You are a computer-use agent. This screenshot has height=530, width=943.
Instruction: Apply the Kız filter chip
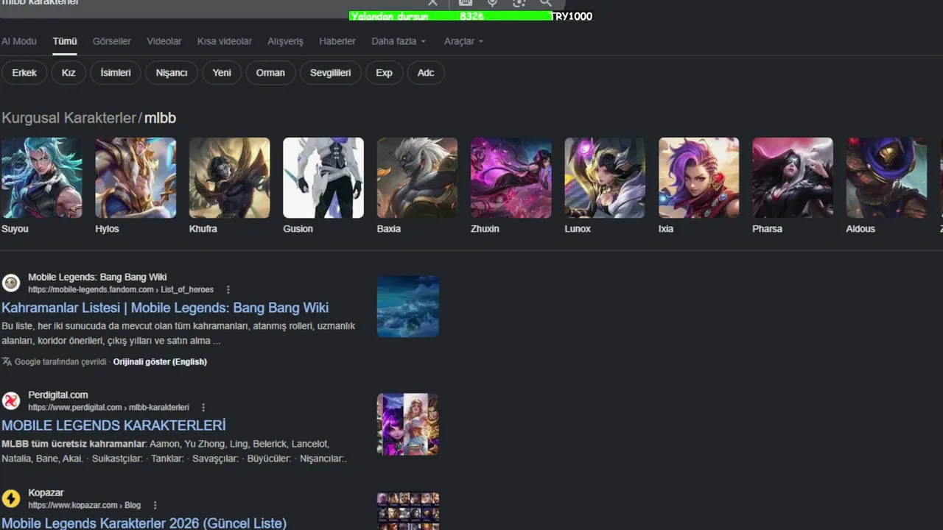tap(69, 73)
